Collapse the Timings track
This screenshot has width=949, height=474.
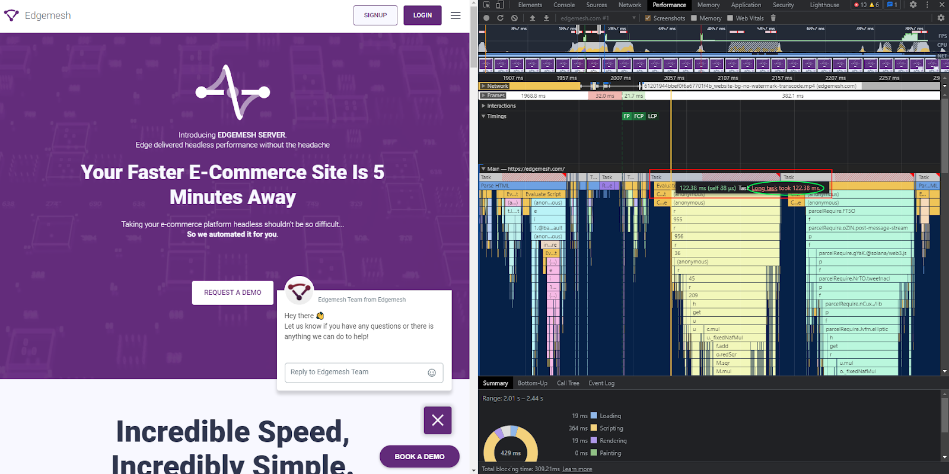(x=483, y=116)
